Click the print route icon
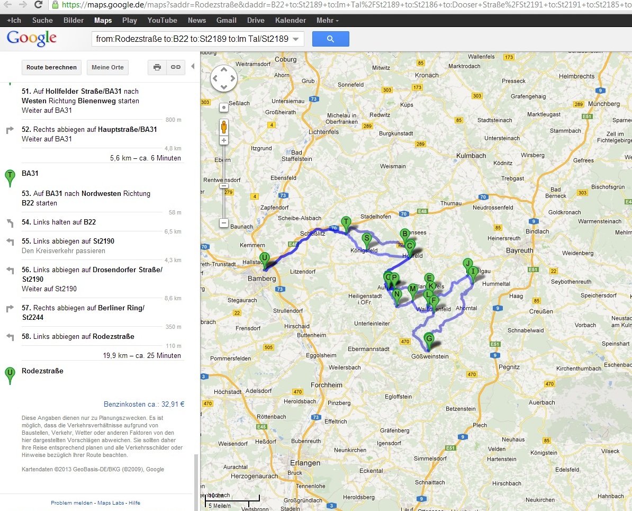The width and height of the screenshot is (632, 511). coord(157,67)
